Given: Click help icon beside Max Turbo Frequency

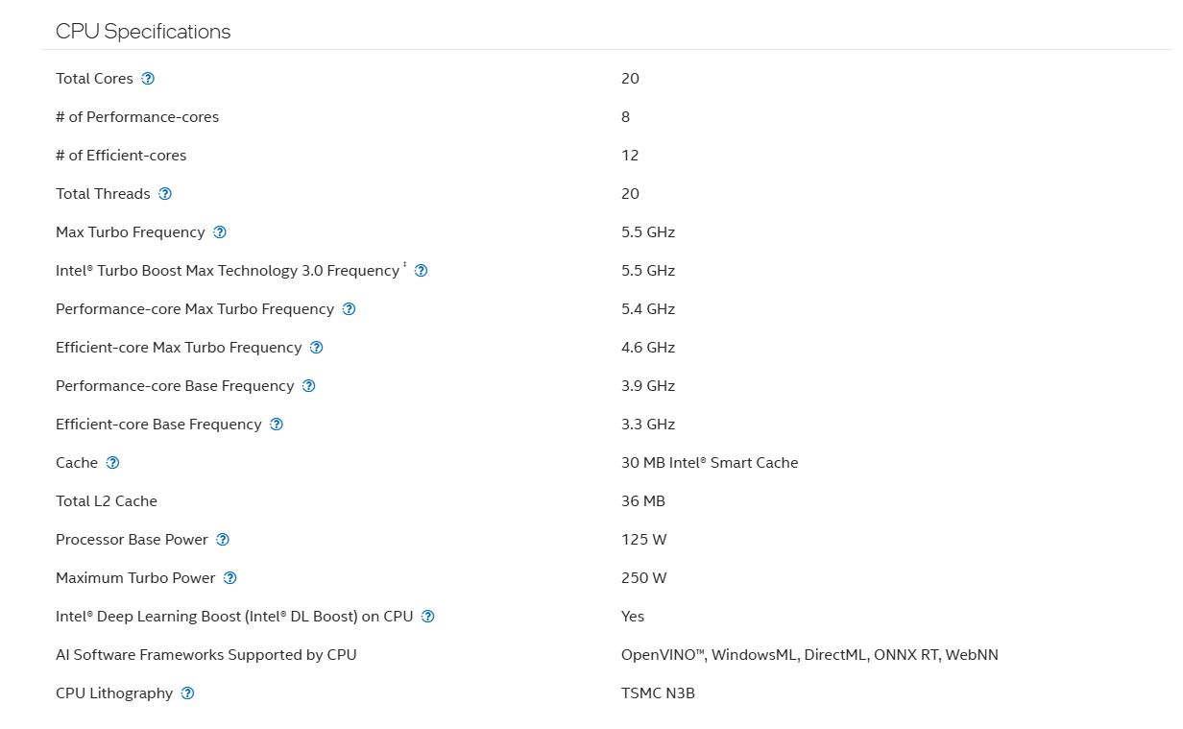Looking at the screenshot, I should coord(220,232).
